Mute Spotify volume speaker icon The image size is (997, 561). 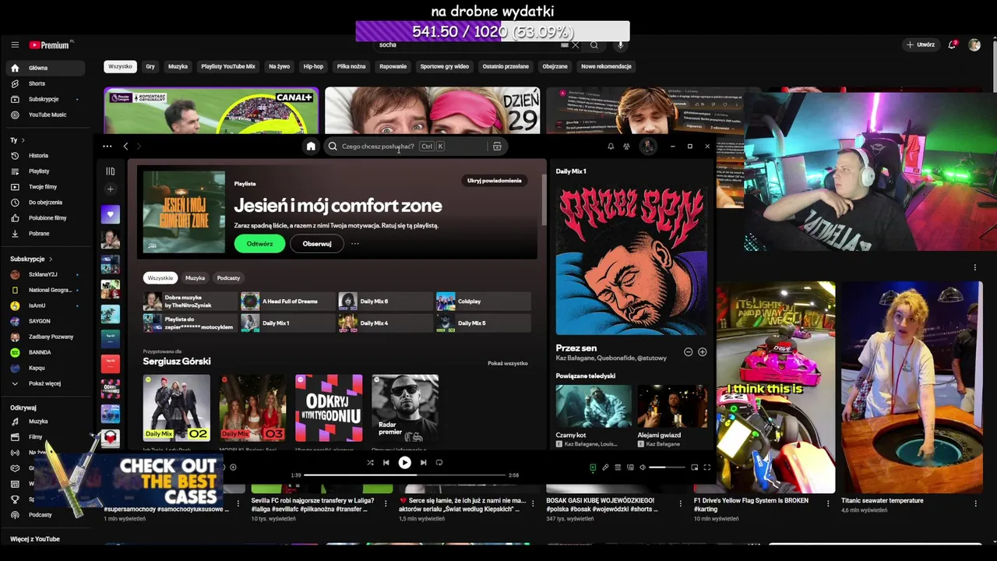(643, 467)
